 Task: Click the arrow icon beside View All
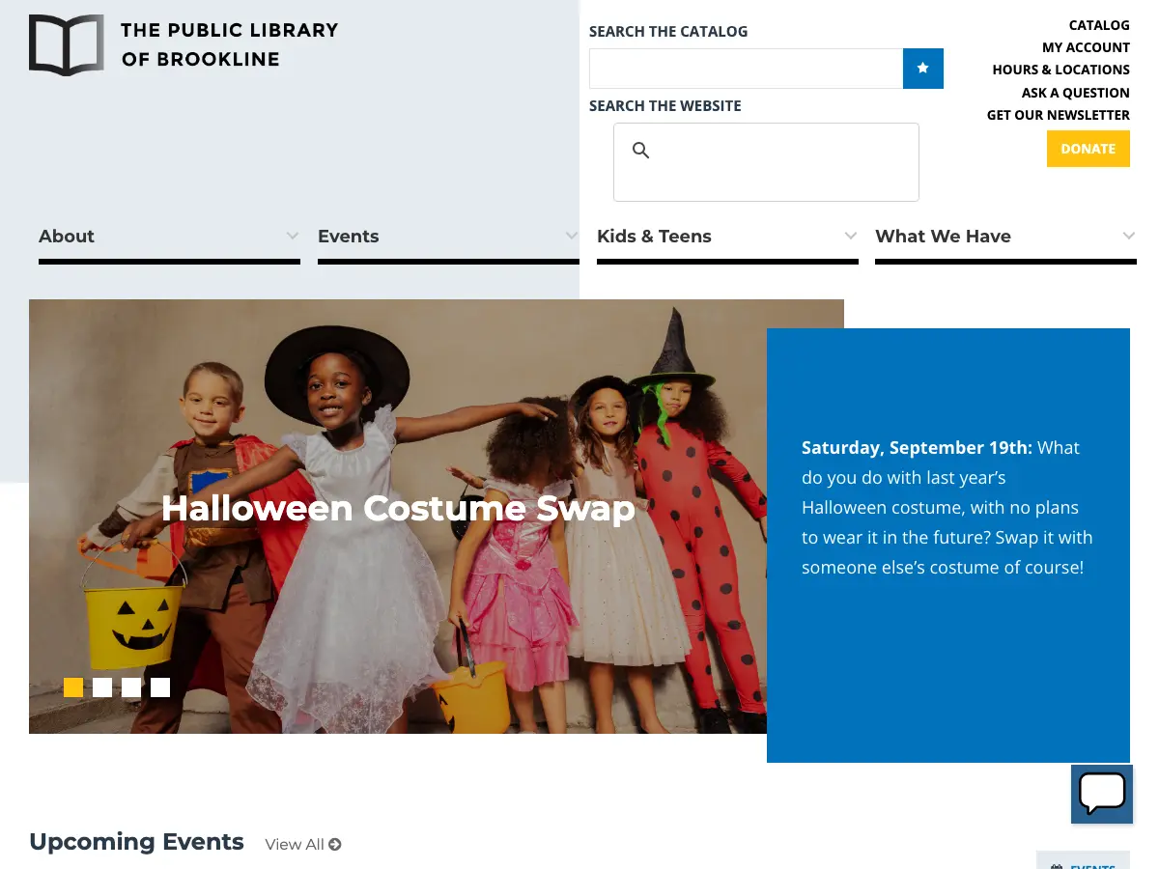coord(335,845)
